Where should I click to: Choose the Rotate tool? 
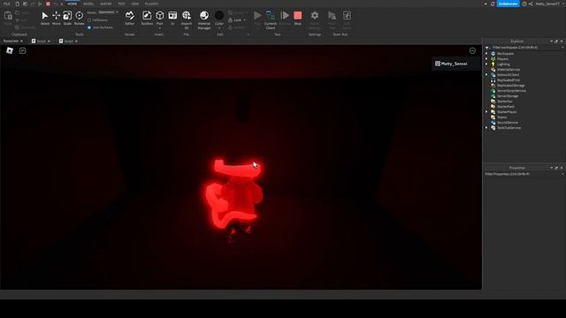pyautogui.click(x=79, y=18)
